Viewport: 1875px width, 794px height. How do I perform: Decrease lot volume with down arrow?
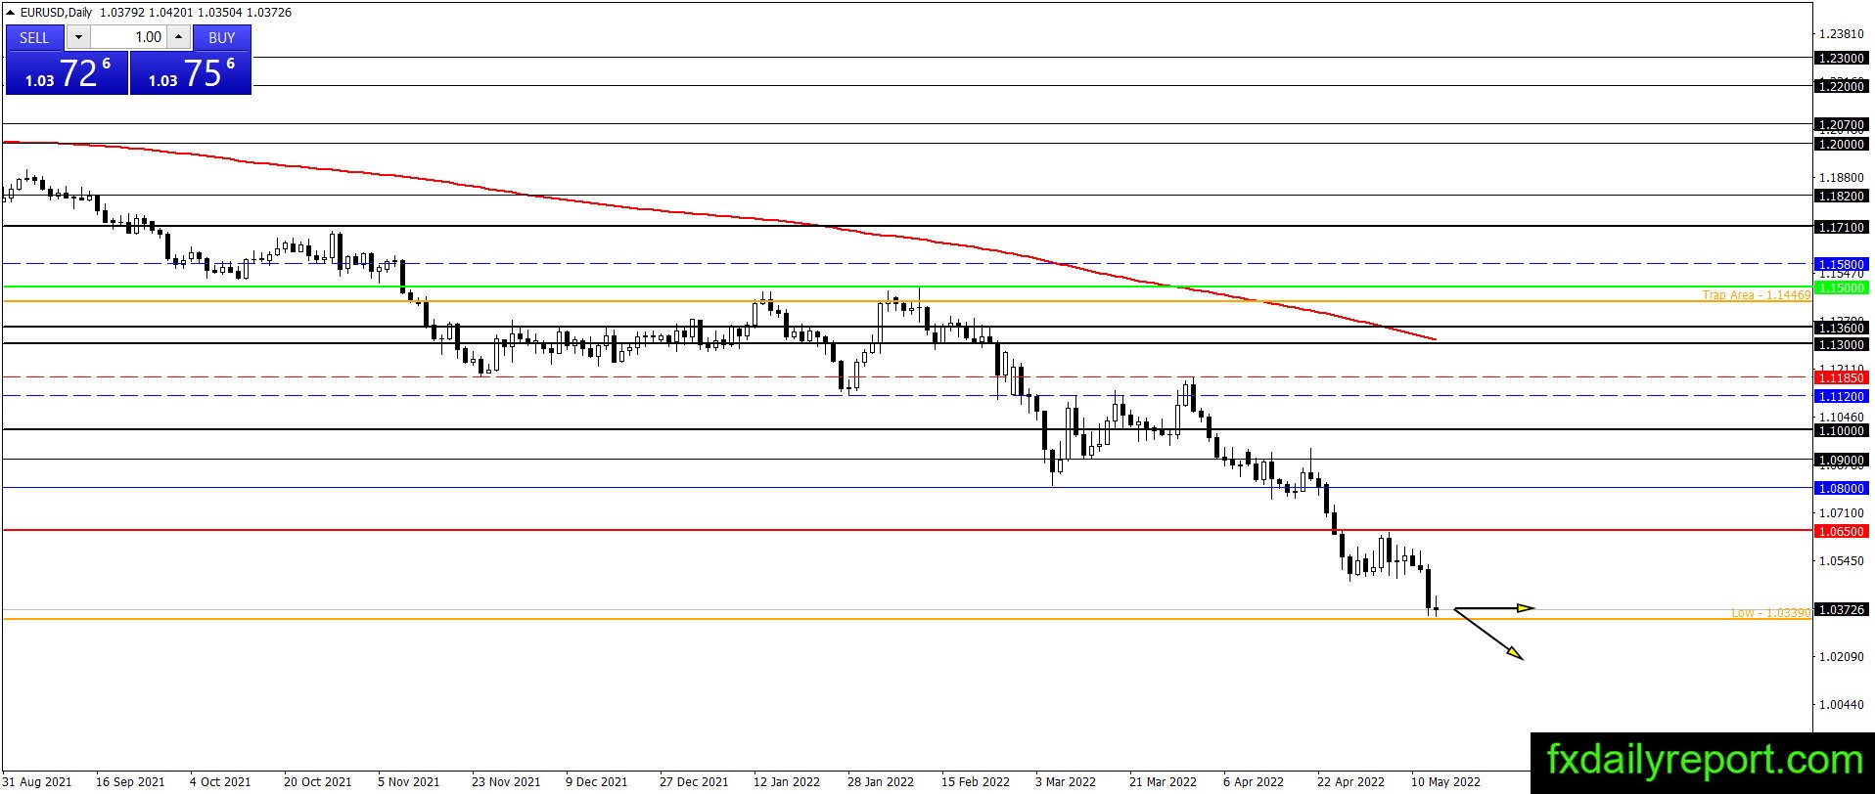coord(78,37)
